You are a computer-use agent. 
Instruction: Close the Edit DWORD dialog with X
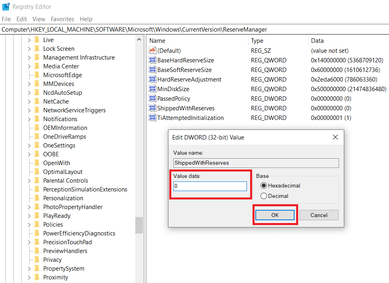[x=335, y=138]
